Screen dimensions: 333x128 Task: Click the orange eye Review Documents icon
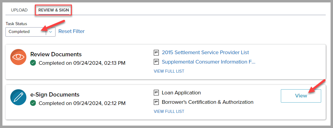click(x=18, y=57)
